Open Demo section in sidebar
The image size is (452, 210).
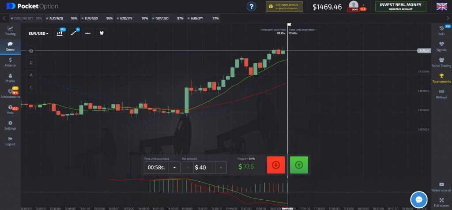[x=11, y=46]
